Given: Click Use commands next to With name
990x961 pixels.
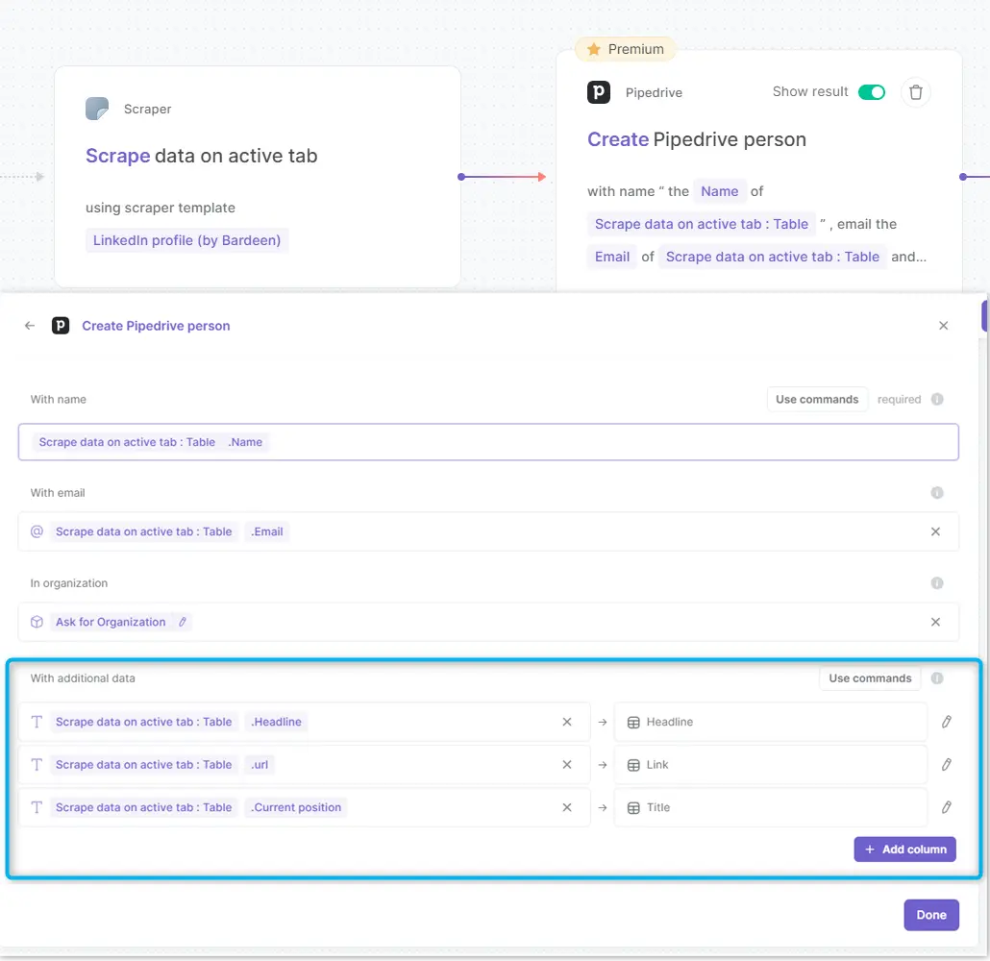Looking at the screenshot, I should 817,399.
